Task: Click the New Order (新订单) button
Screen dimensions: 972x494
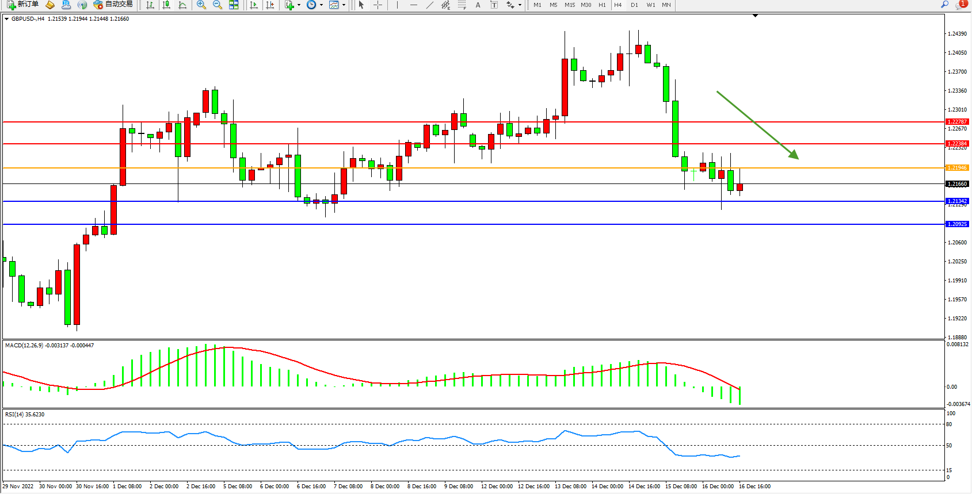Action: click(23, 5)
